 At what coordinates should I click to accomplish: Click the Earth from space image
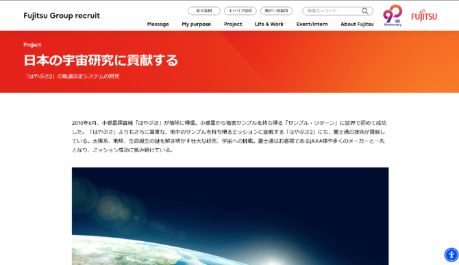click(x=230, y=217)
